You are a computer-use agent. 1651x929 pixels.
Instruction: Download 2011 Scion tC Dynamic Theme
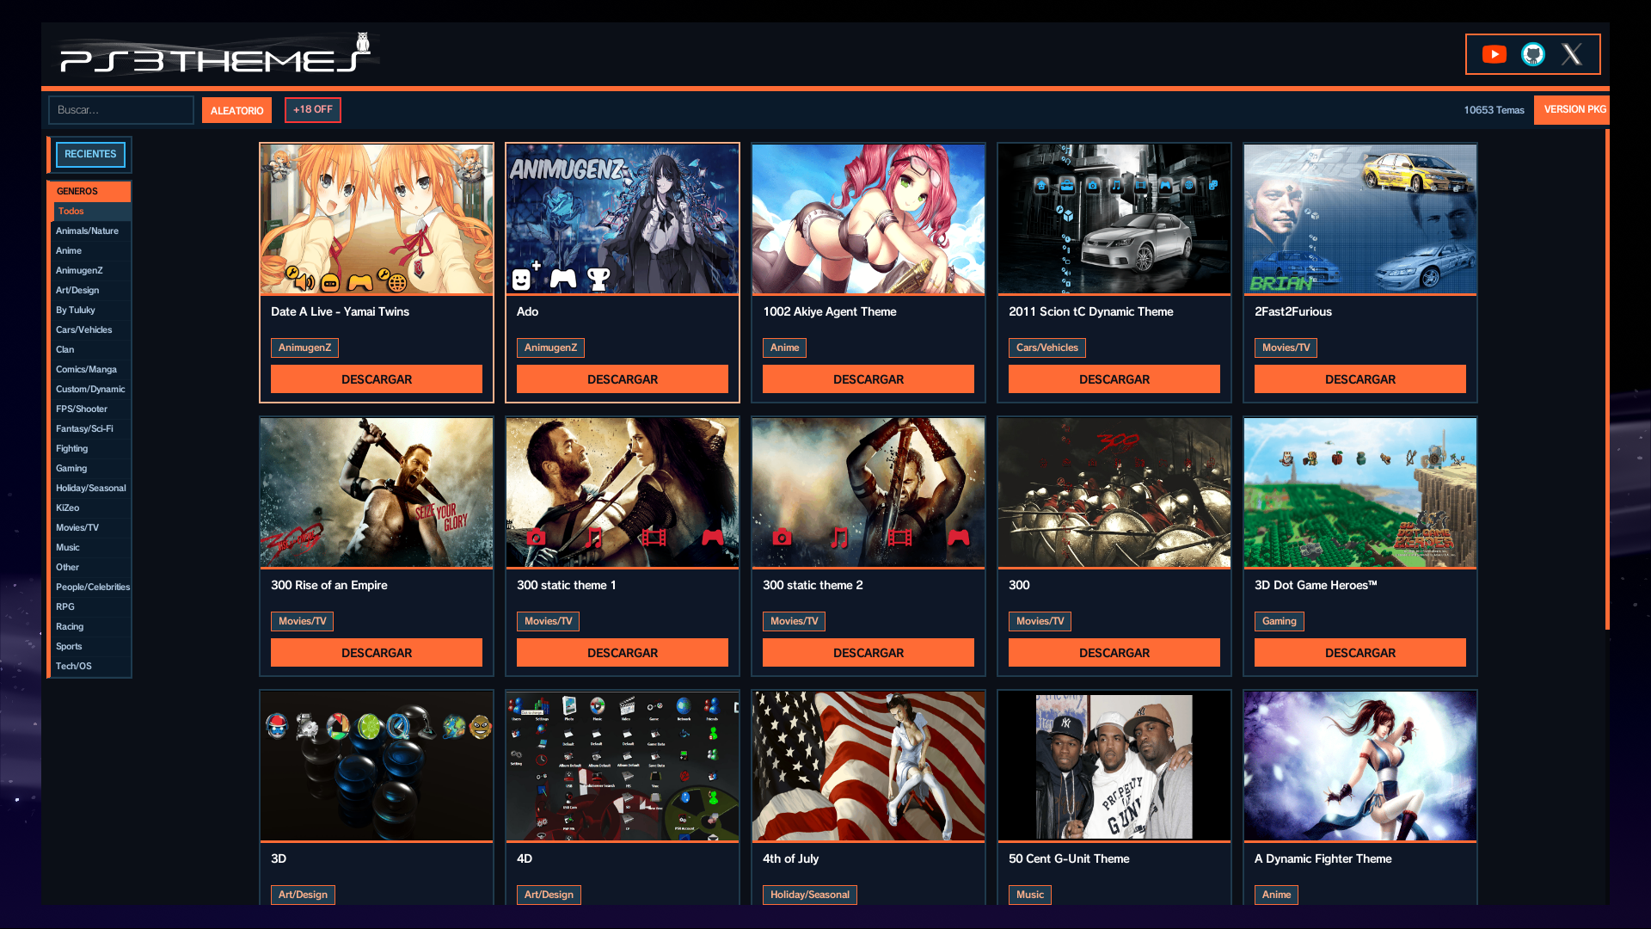[x=1114, y=379]
